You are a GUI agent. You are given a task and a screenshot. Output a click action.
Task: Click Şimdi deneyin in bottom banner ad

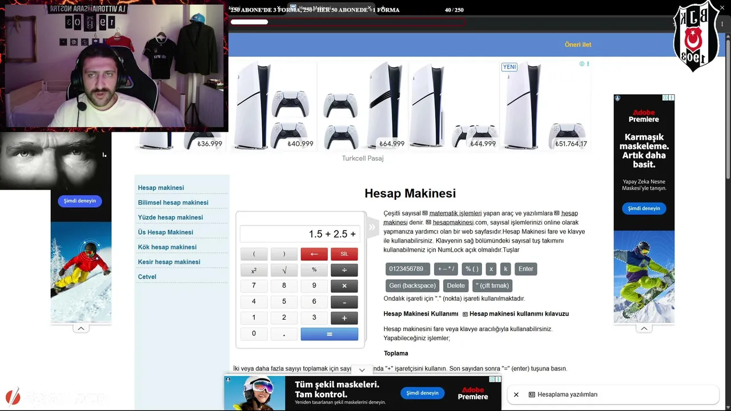pyautogui.click(x=423, y=393)
